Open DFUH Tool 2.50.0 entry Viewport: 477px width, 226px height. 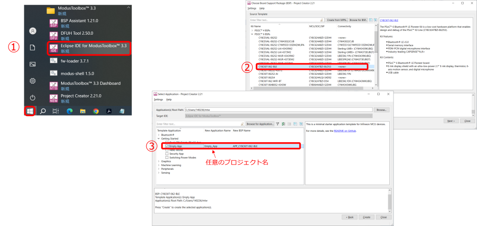(x=88, y=36)
